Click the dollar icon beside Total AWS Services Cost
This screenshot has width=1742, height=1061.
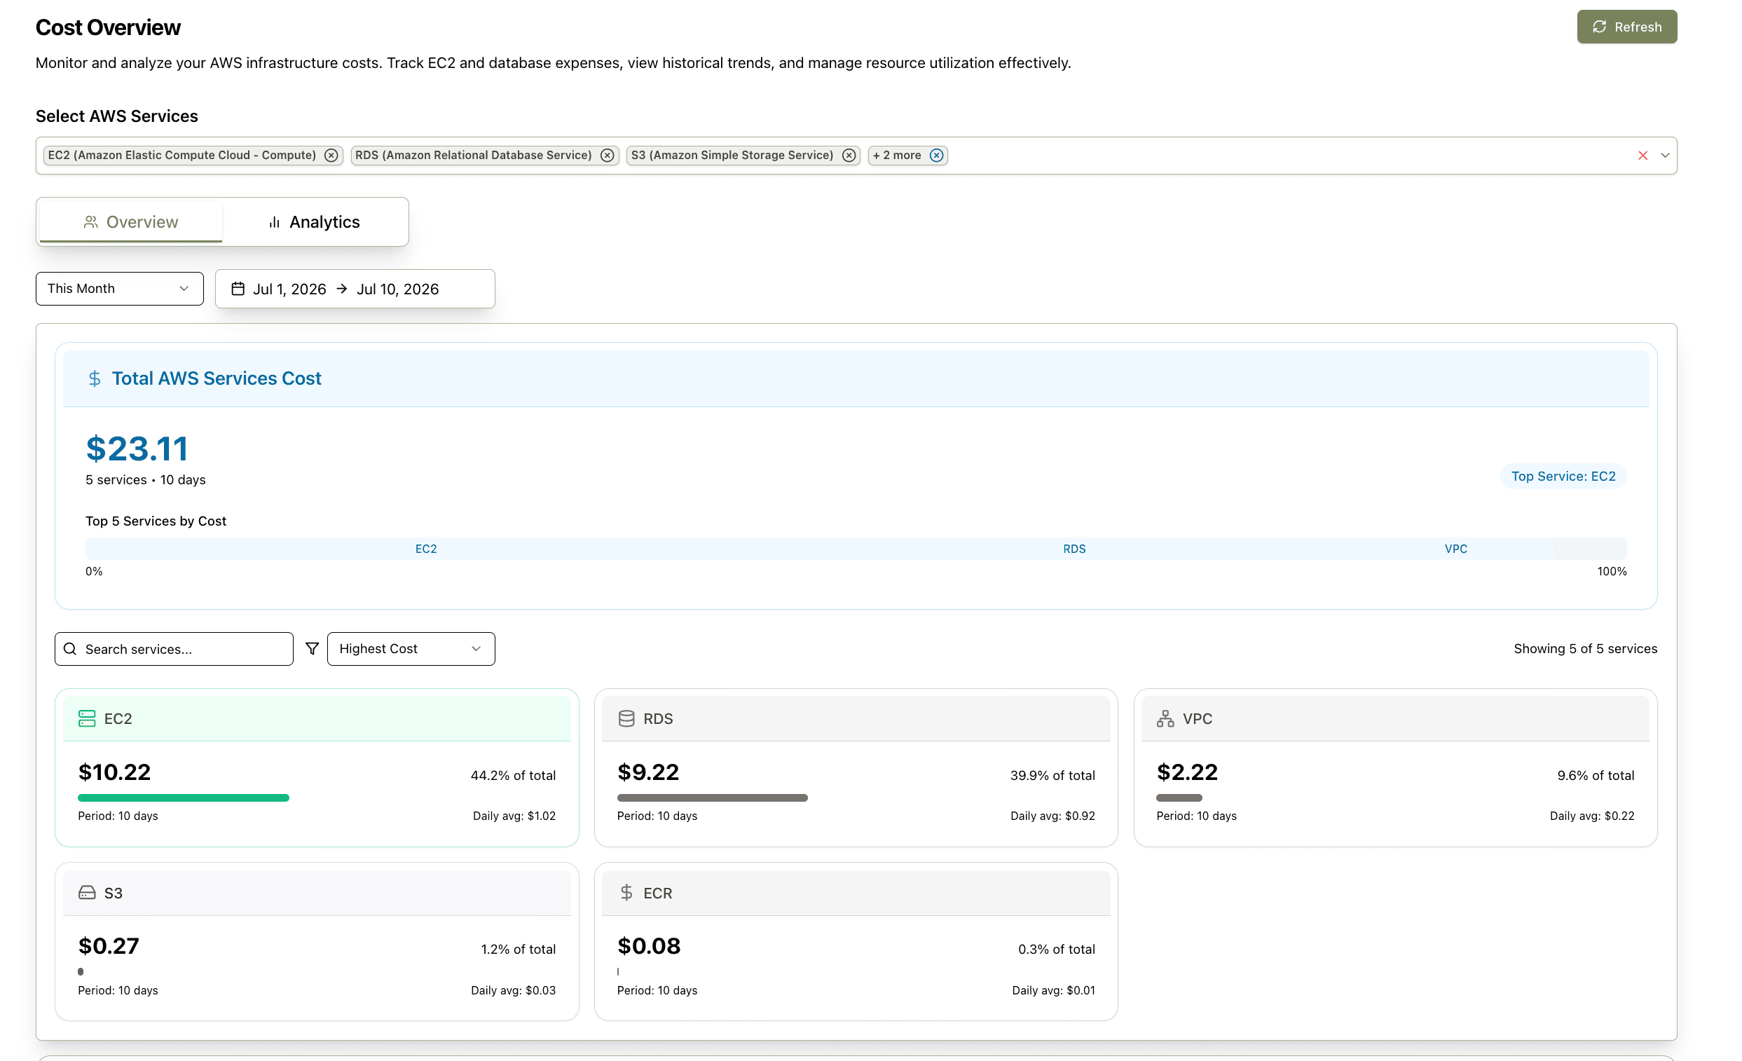94,379
